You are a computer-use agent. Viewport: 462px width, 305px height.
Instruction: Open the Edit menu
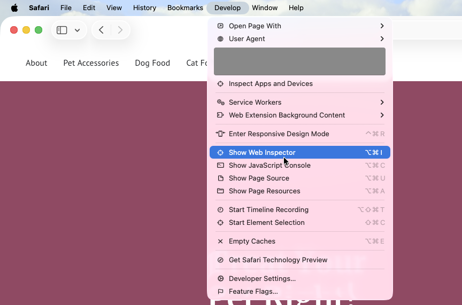[89, 7]
